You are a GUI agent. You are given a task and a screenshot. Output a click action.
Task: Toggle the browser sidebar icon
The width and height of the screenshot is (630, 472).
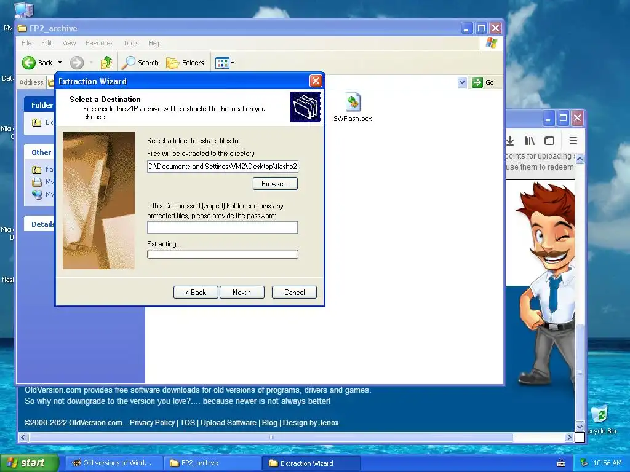click(x=549, y=141)
